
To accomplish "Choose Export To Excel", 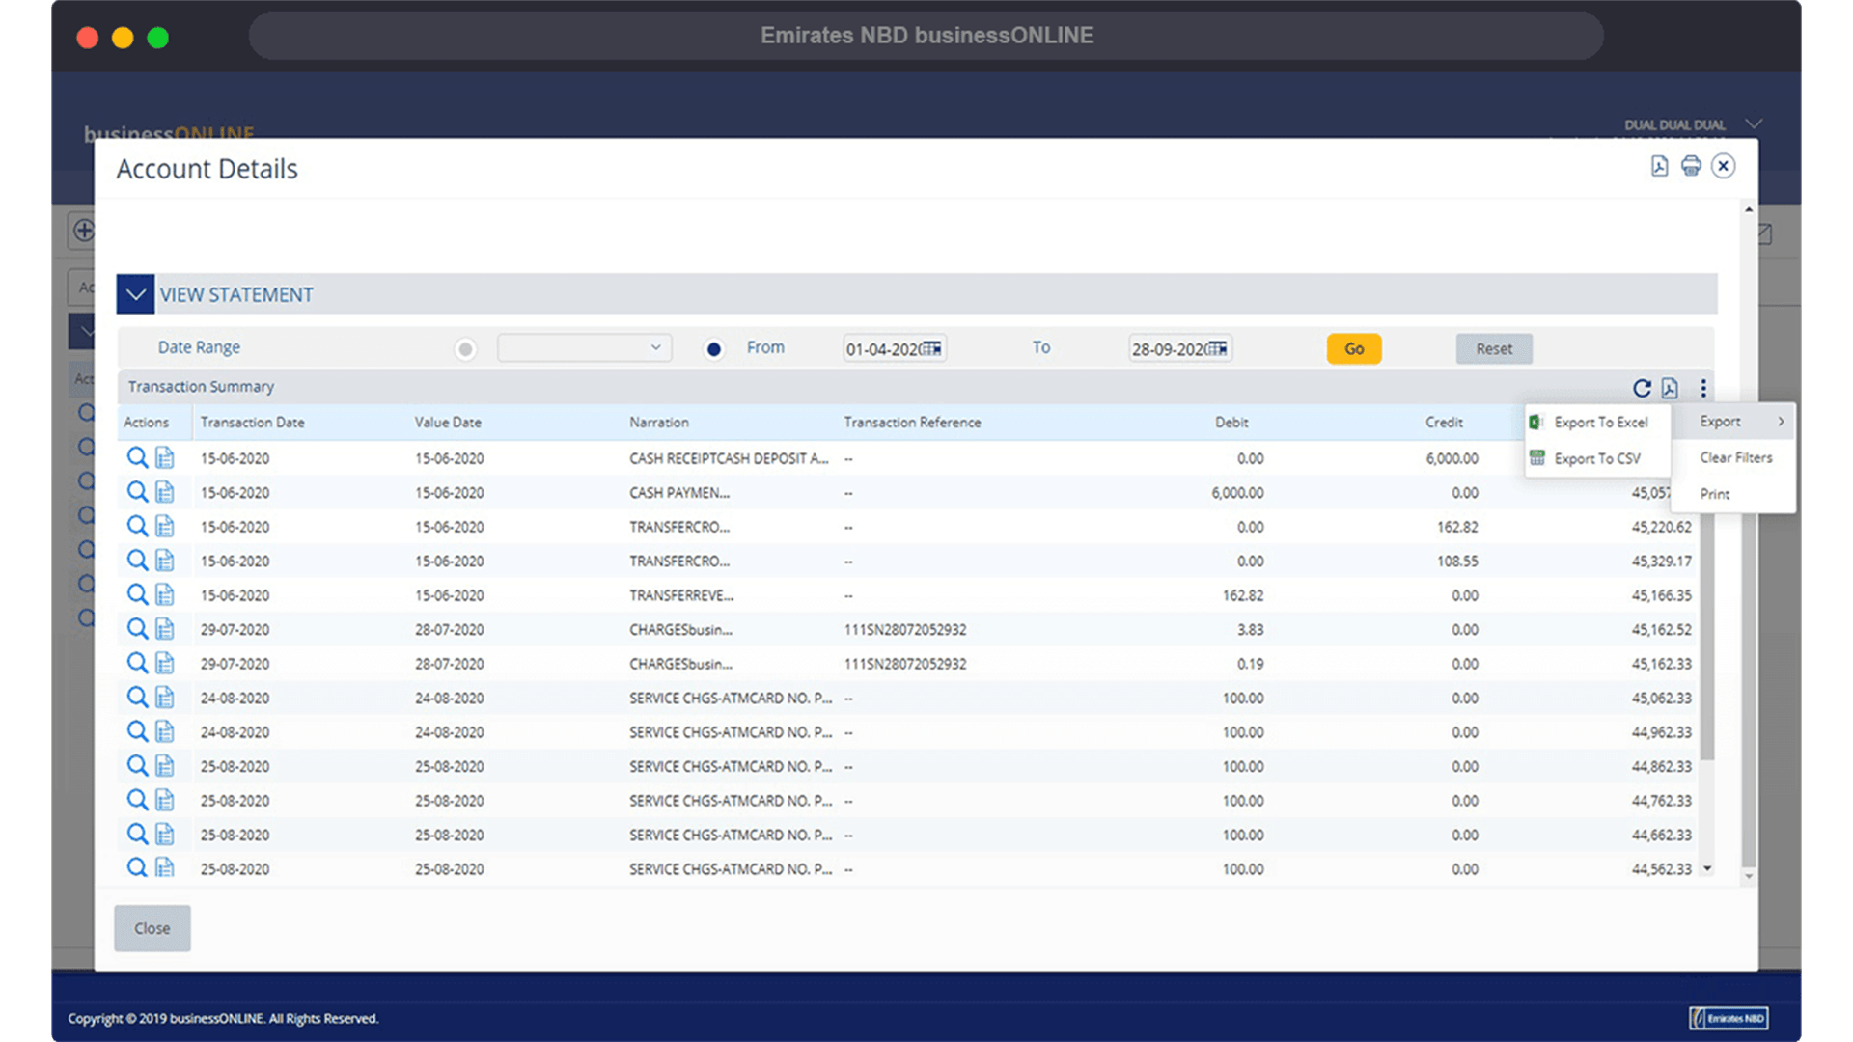I will tap(1600, 423).
